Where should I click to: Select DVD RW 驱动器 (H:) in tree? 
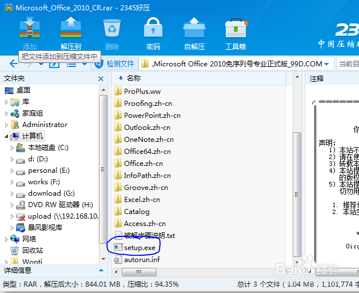(x=61, y=205)
